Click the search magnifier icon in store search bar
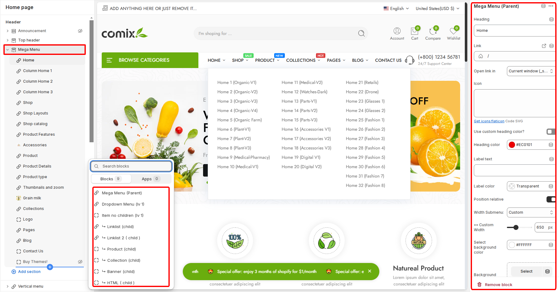559x292 pixels. coord(361,33)
